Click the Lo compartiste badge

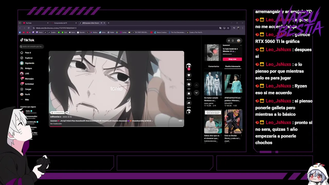click(57, 113)
